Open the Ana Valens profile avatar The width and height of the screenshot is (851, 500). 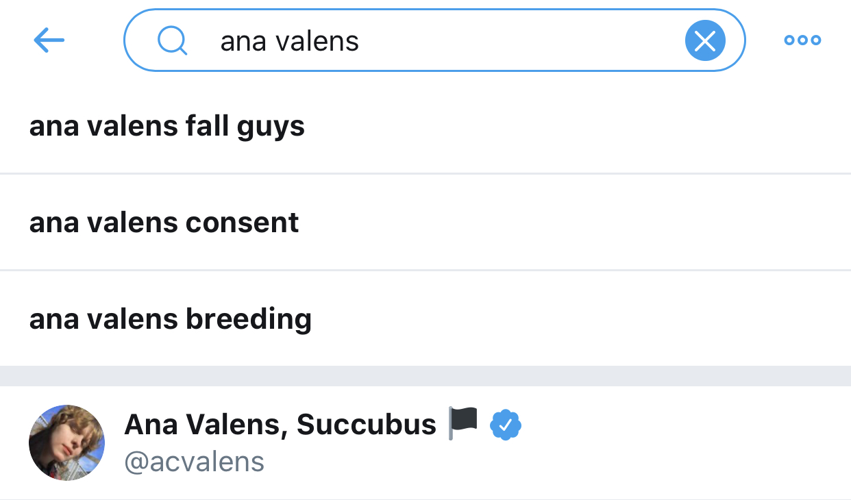tap(66, 442)
